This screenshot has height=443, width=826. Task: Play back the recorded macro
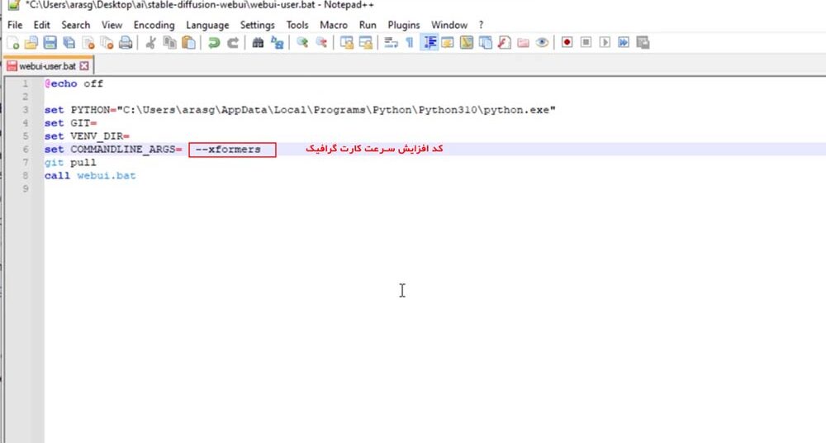605,42
